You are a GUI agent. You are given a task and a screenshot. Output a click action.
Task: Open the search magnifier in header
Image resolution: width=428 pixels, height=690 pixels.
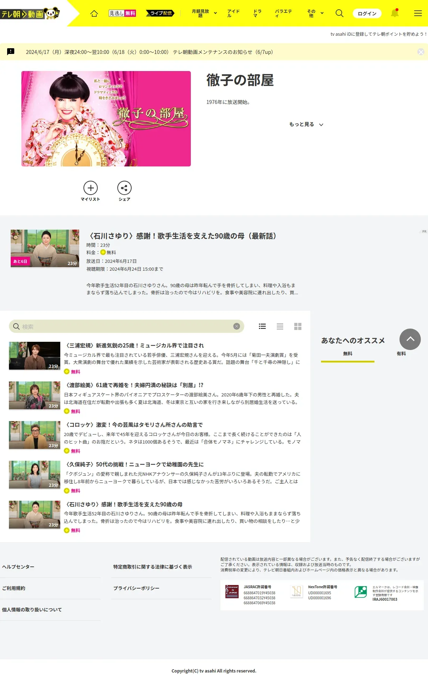point(340,13)
